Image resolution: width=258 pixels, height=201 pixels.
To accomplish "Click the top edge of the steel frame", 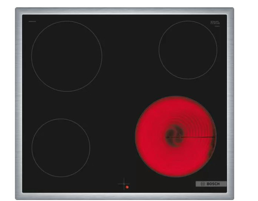I will click(x=124, y=11).
